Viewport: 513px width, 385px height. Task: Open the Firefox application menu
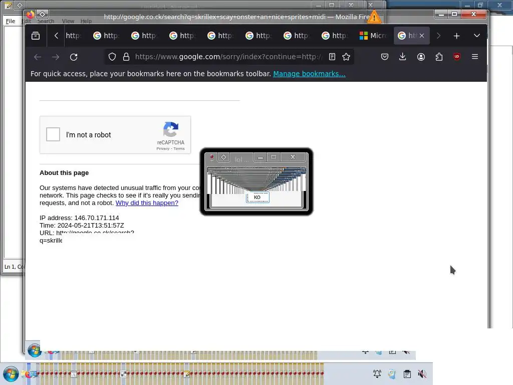pos(475,57)
